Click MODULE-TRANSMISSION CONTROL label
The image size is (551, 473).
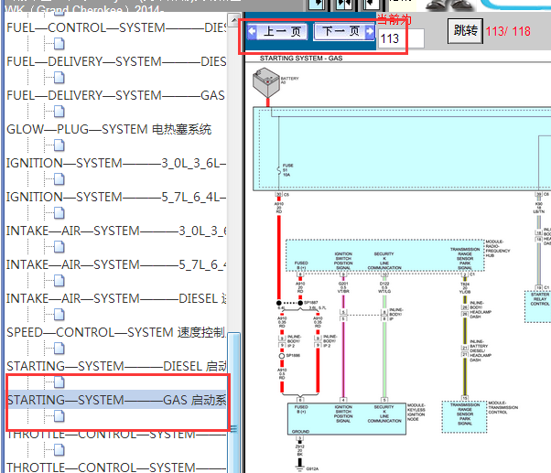(x=502, y=407)
